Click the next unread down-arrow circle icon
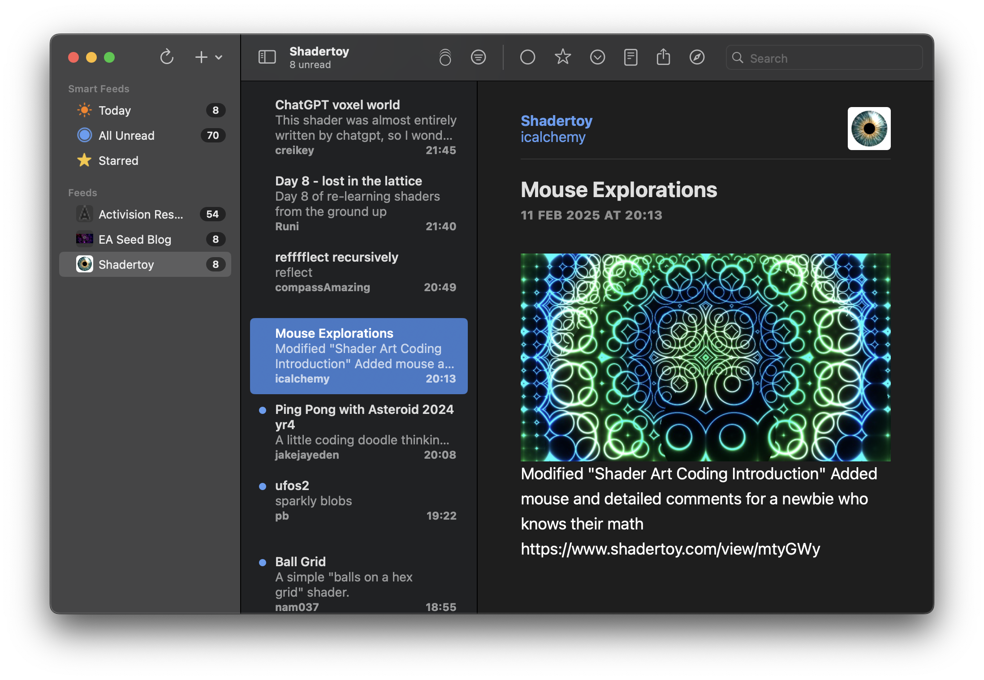Viewport: 984px width, 680px height. 597,57
